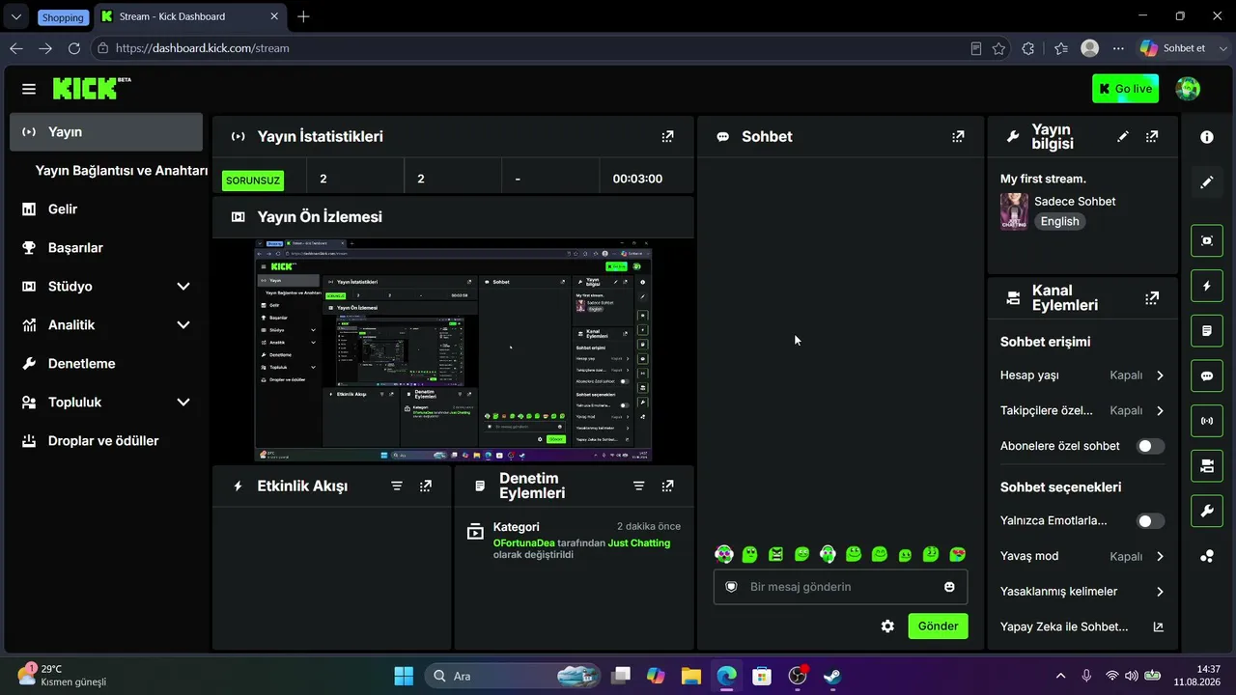Pop out the Sohbet chat panel
This screenshot has height=695, width=1236.
point(958,137)
